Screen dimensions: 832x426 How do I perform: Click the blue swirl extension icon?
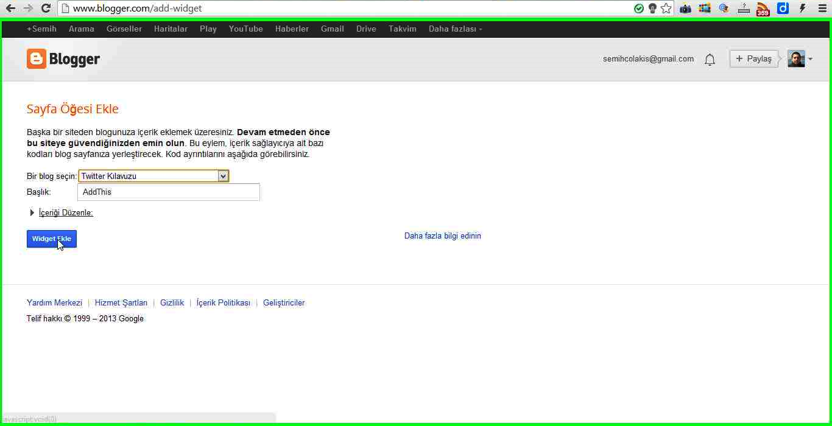724,9
